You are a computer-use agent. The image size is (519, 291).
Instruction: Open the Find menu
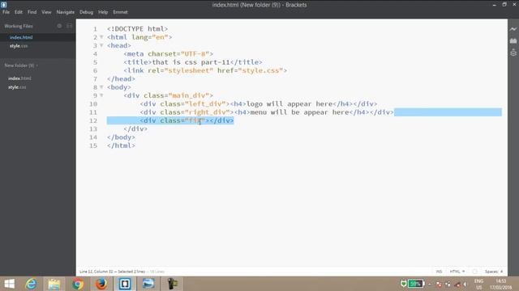(x=32, y=12)
